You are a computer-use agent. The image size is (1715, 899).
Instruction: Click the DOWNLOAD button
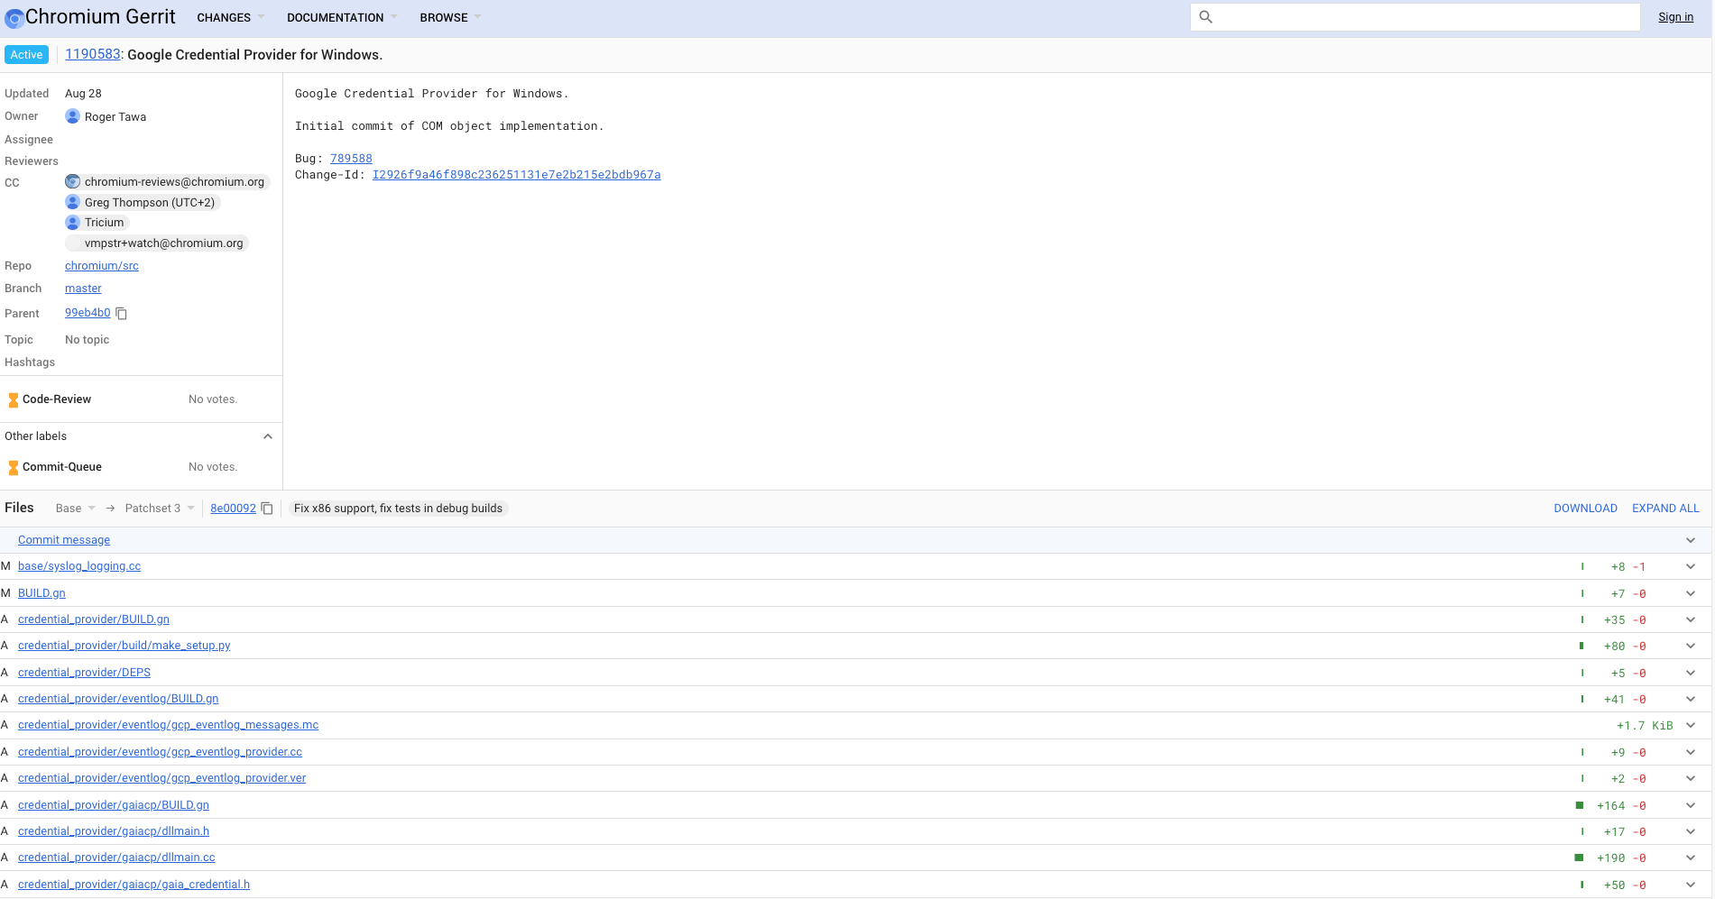(x=1585, y=509)
